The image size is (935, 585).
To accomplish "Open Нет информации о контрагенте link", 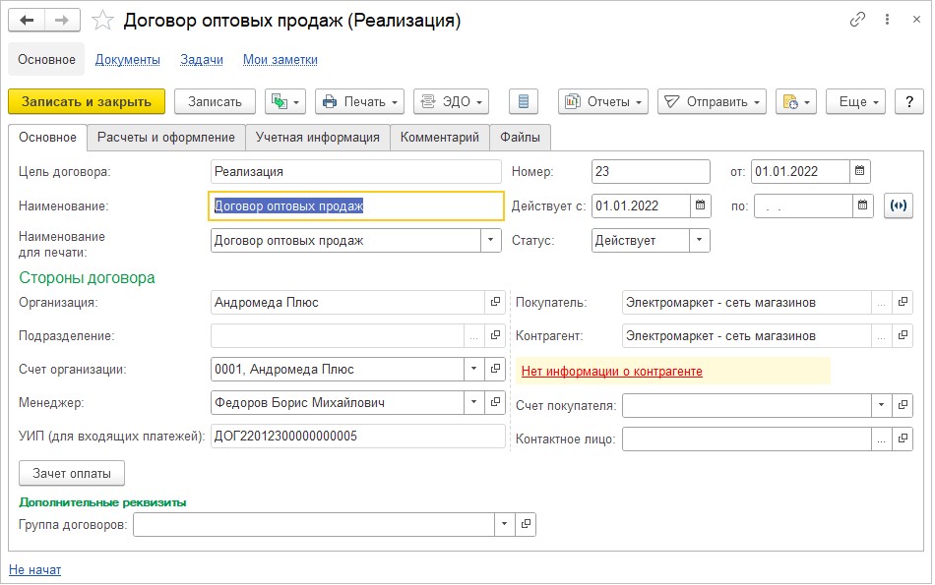I will (x=611, y=371).
